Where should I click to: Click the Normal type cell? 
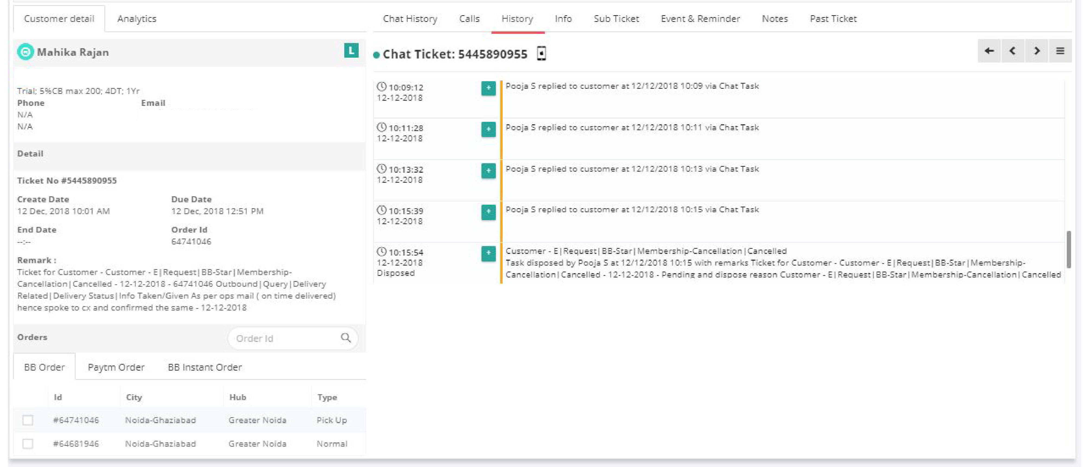332,444
